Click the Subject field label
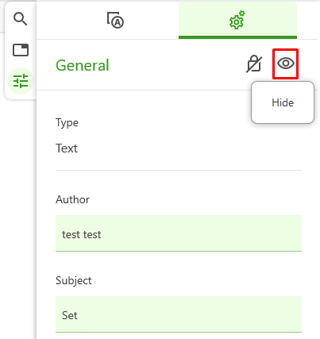The height and width of the screenshot is (339, 320). 74,281
